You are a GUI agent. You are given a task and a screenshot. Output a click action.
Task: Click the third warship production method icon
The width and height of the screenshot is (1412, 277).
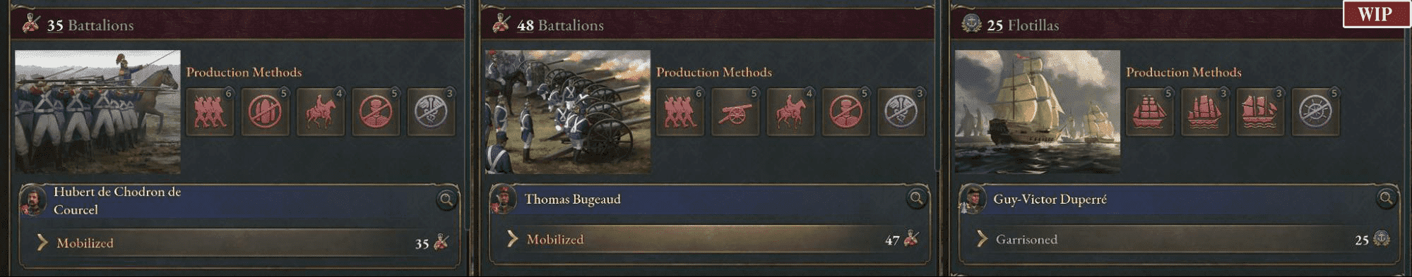click(1260, 111)
